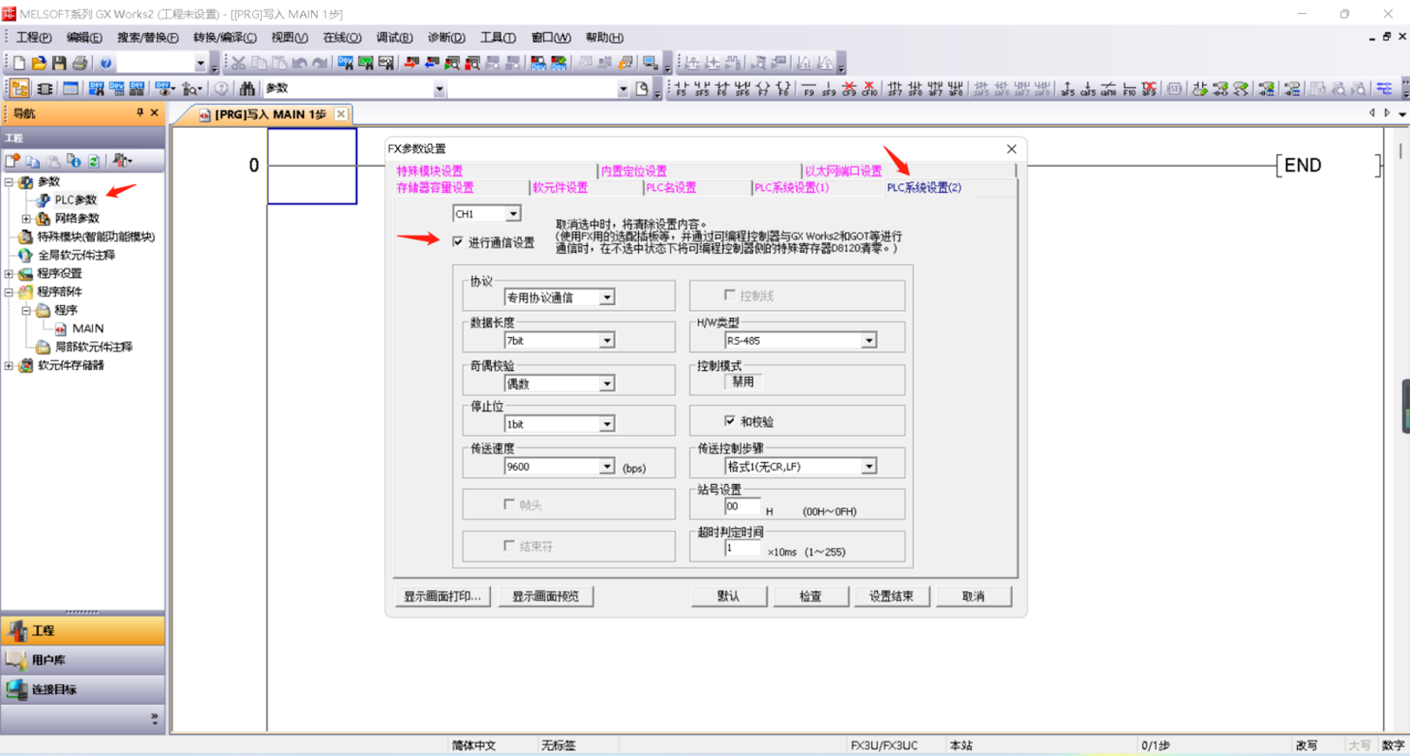Toggle the Navigation window toolbar icon

tap(19, 89)
